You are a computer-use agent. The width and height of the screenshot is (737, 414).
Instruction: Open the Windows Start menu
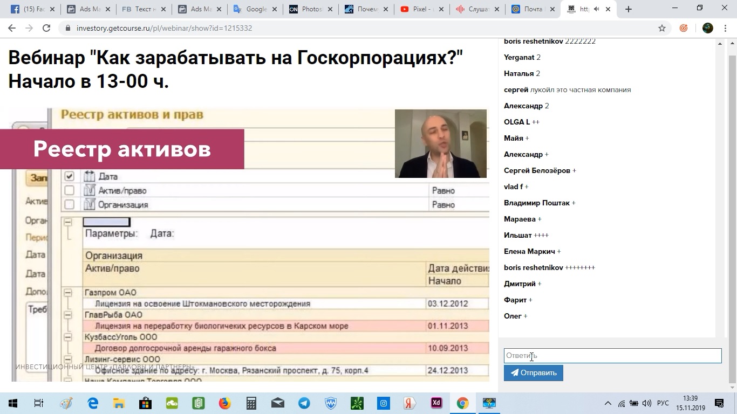tap(11, 403)
